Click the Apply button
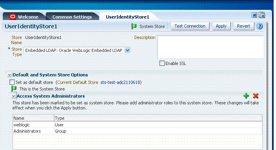This screenshot has width=276, height=150. (x=221, y=26)
